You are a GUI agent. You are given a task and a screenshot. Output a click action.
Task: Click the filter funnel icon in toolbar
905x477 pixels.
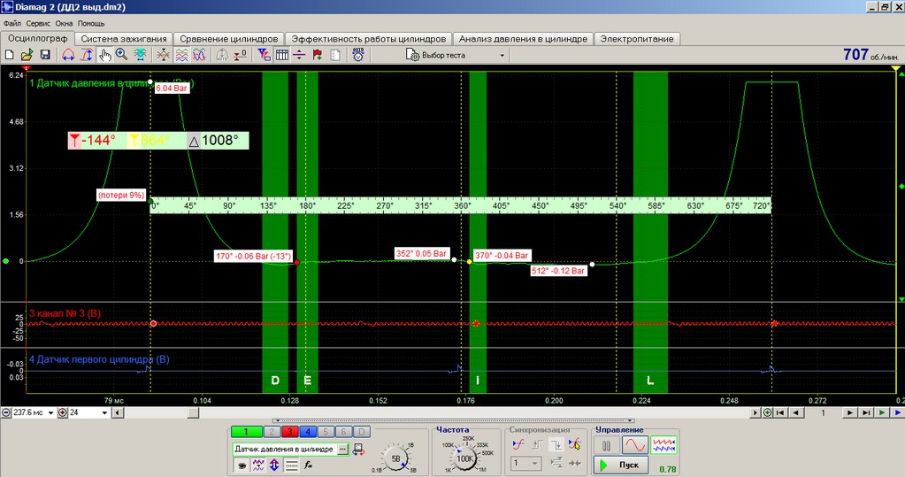264,55
